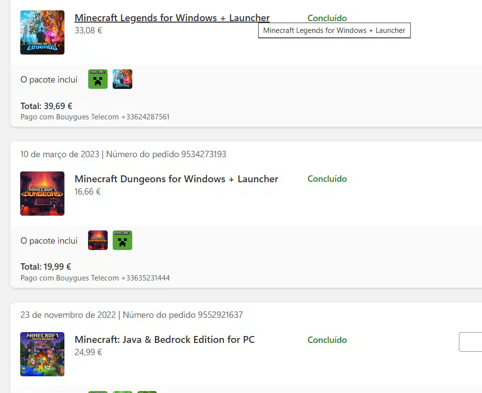The width and height of the screenshot is (482, 393).
Task: Click the Minecraft Launcher creeper icon in the Dungeons package
Action: tap(122, 240)
